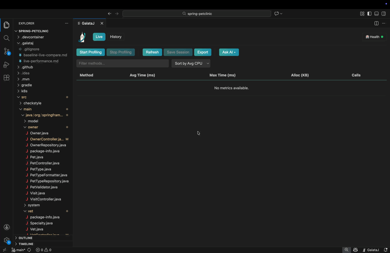Open the Source Control view icon
The width and height of the screenshot is (390, 253).
6,51
